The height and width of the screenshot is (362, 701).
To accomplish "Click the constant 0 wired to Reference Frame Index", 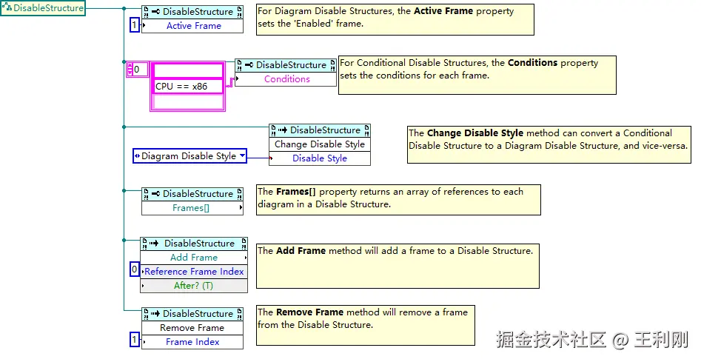I will [134, 269].
